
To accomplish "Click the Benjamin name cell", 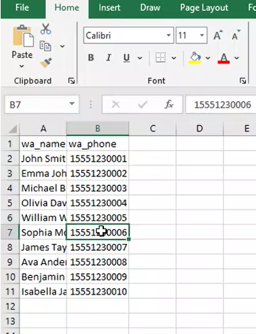I will (x=43, y=277).
